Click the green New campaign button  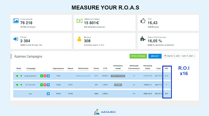138,56
